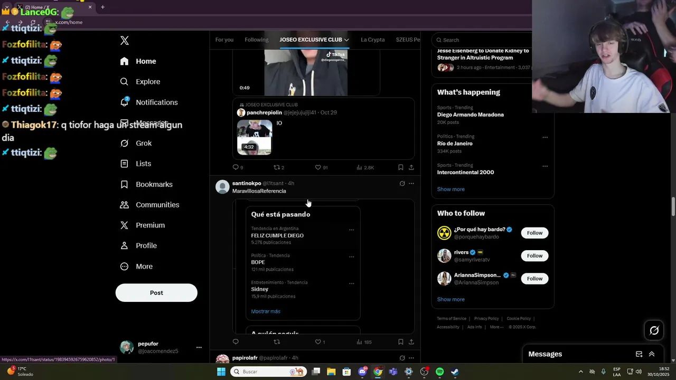Follow rivers account
Screen dimensions: 676x380
(x=534, y=256)
